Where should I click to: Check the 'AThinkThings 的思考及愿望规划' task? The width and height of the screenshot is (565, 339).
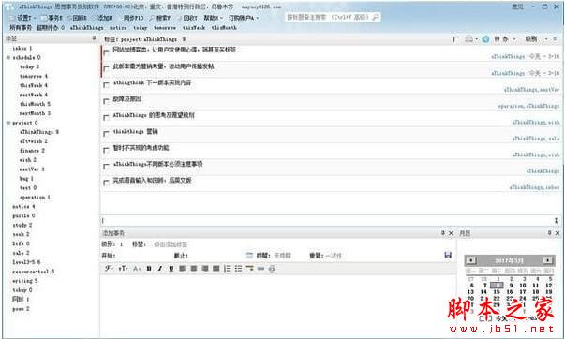click(106, 117)
